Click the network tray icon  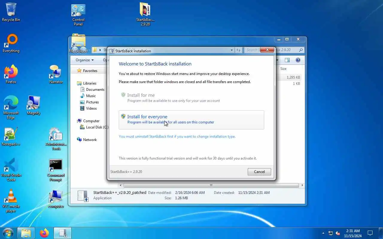coord(331,233)
